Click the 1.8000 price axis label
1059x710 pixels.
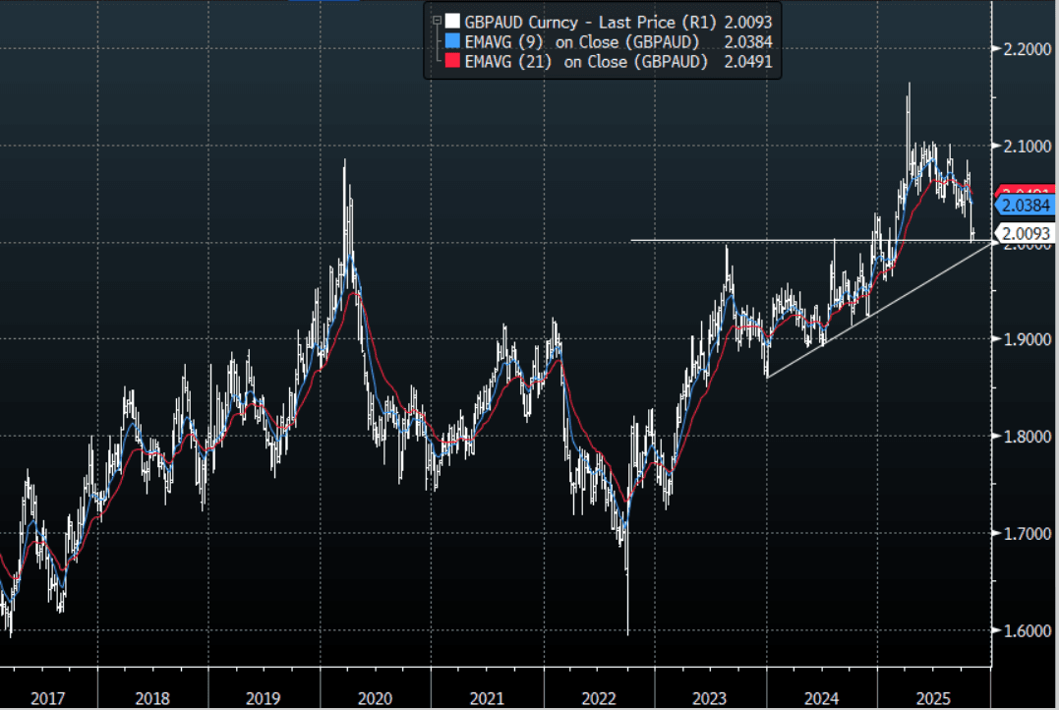click(x=1028, y=437)
